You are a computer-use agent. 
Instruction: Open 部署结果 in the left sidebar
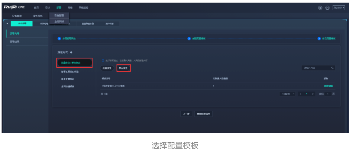pos(14,41)
